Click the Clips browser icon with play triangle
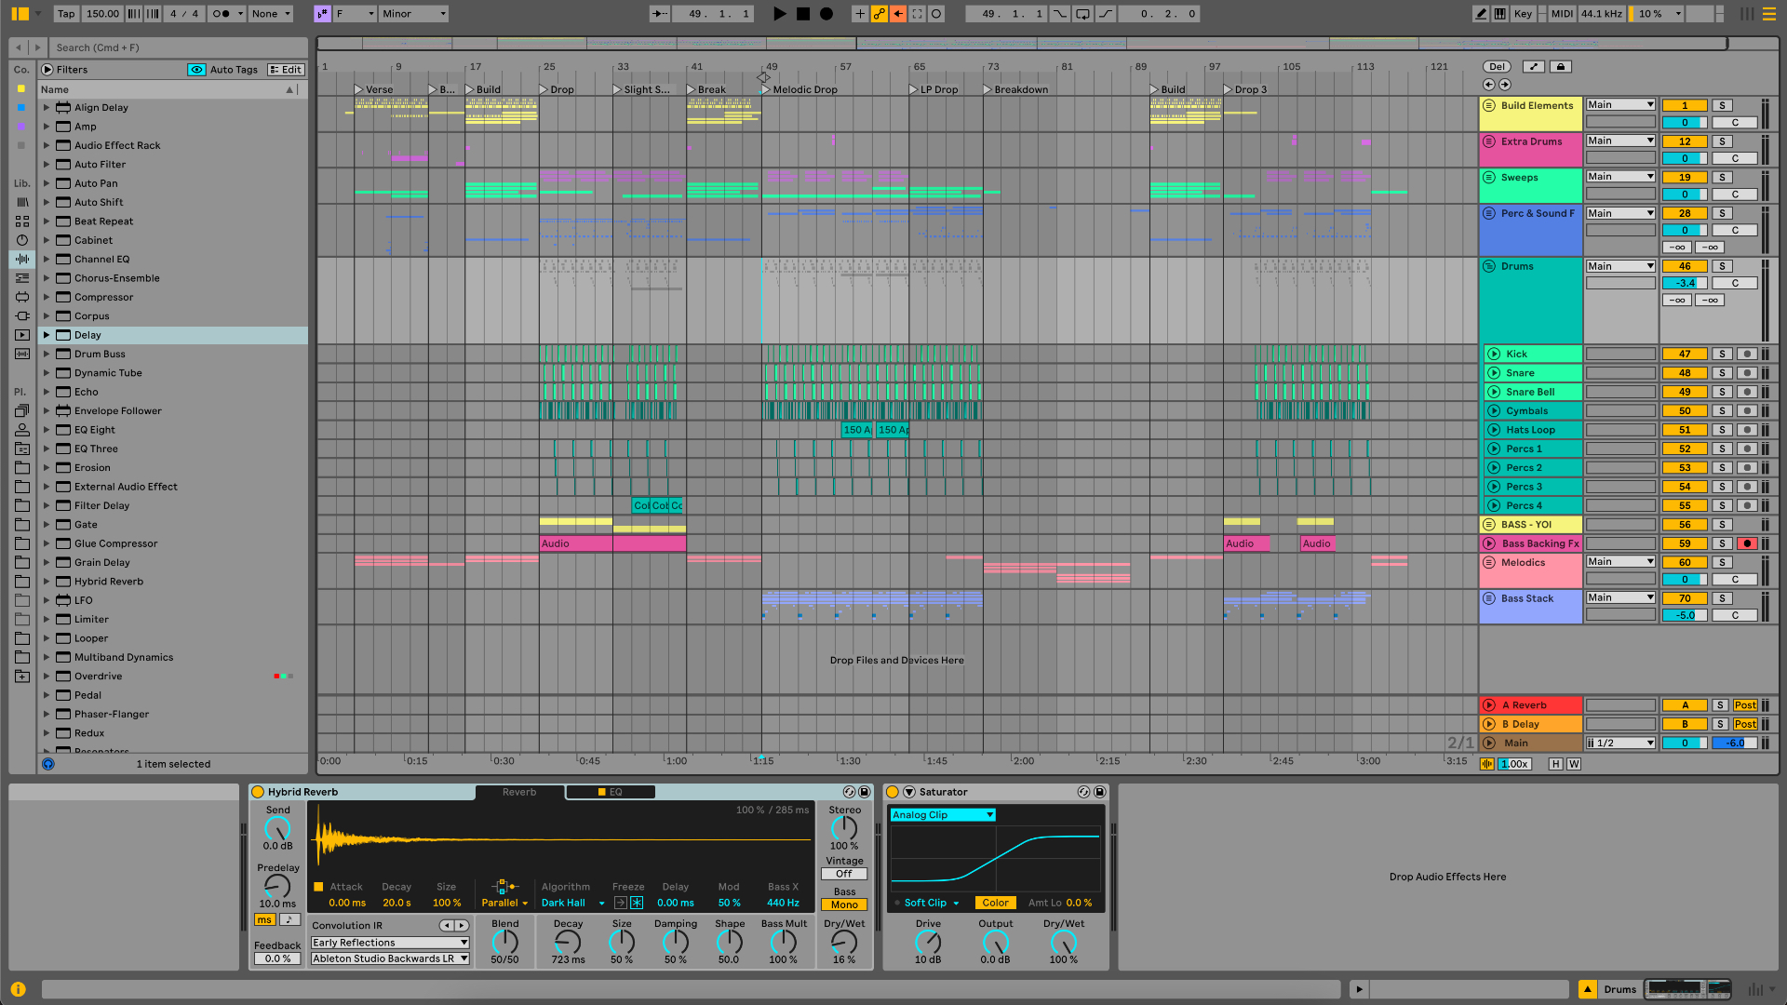This screenshot has height=1005, width=1787. click(x=20, y=335)
